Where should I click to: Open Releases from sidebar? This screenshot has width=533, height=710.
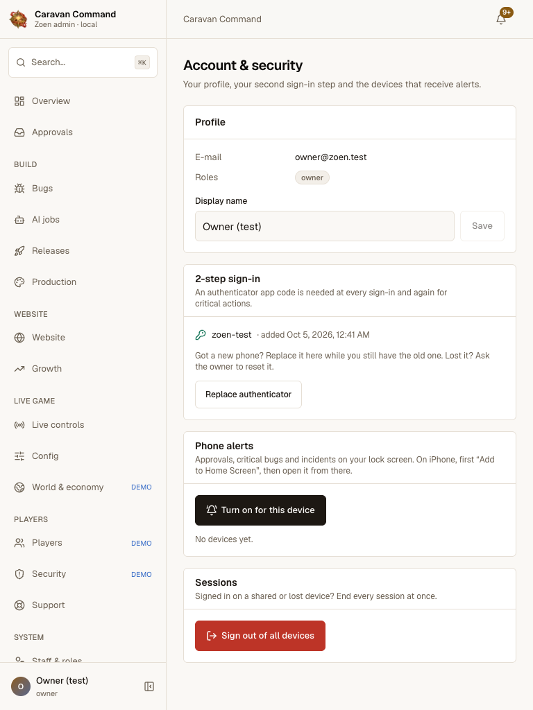click(x=83, y=251)
